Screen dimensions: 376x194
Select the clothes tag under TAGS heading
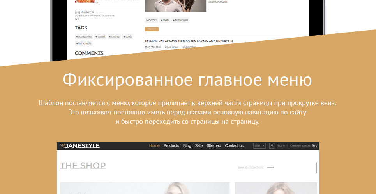tap(114, 36)
